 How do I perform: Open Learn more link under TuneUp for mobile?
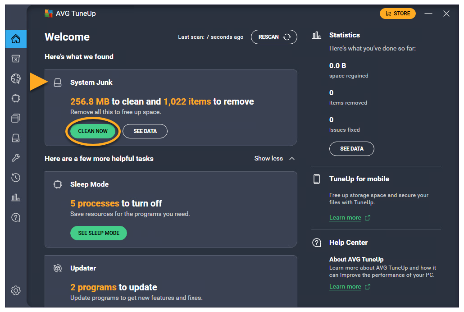pos(345,218)
